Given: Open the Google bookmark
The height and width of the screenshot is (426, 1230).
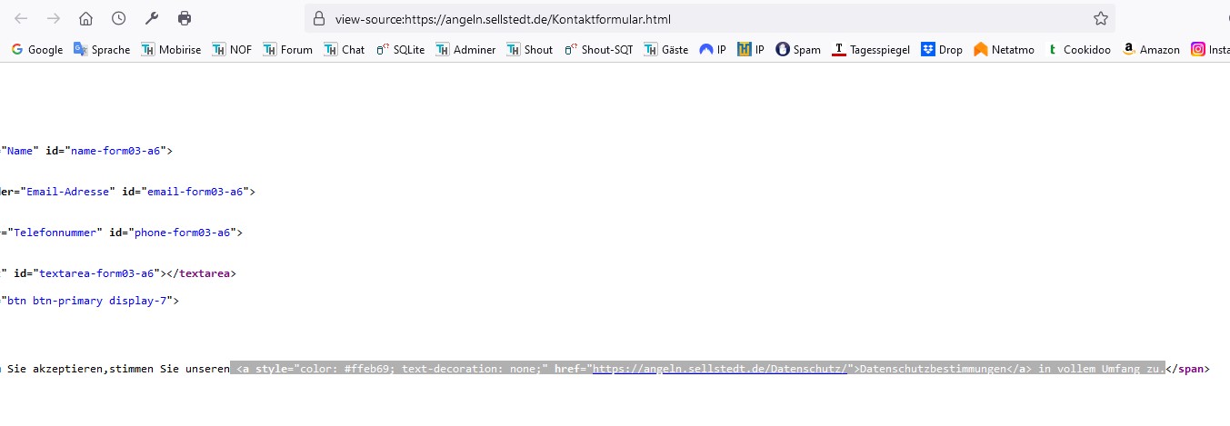Looking at the screenshot, I should pos(37,50).
